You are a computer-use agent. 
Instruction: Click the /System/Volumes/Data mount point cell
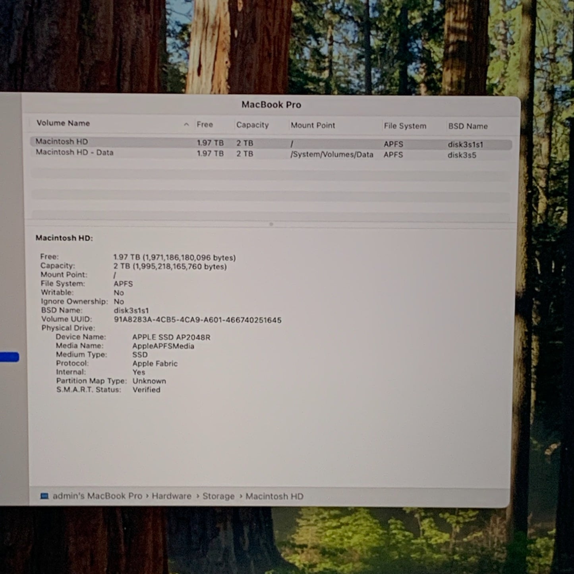coord(332,155)
